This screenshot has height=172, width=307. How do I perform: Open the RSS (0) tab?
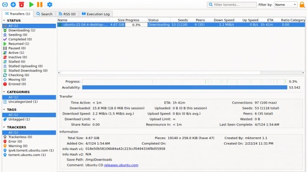point(67,14)
